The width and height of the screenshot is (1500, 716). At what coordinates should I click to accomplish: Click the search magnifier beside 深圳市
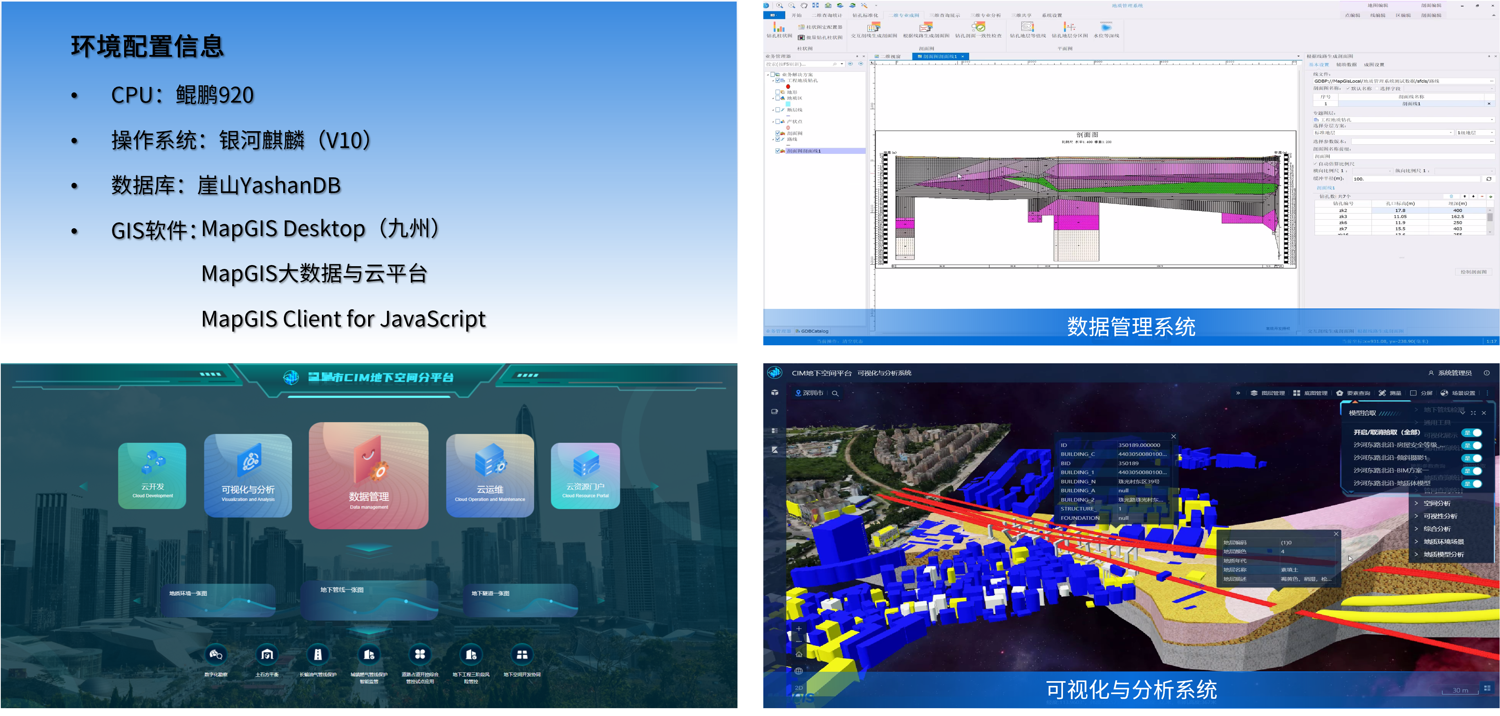click(x=835, y=393)
